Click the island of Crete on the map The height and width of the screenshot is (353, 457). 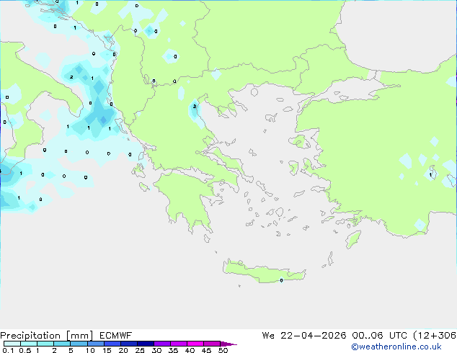pyautogui.click(x=264, y=272)
